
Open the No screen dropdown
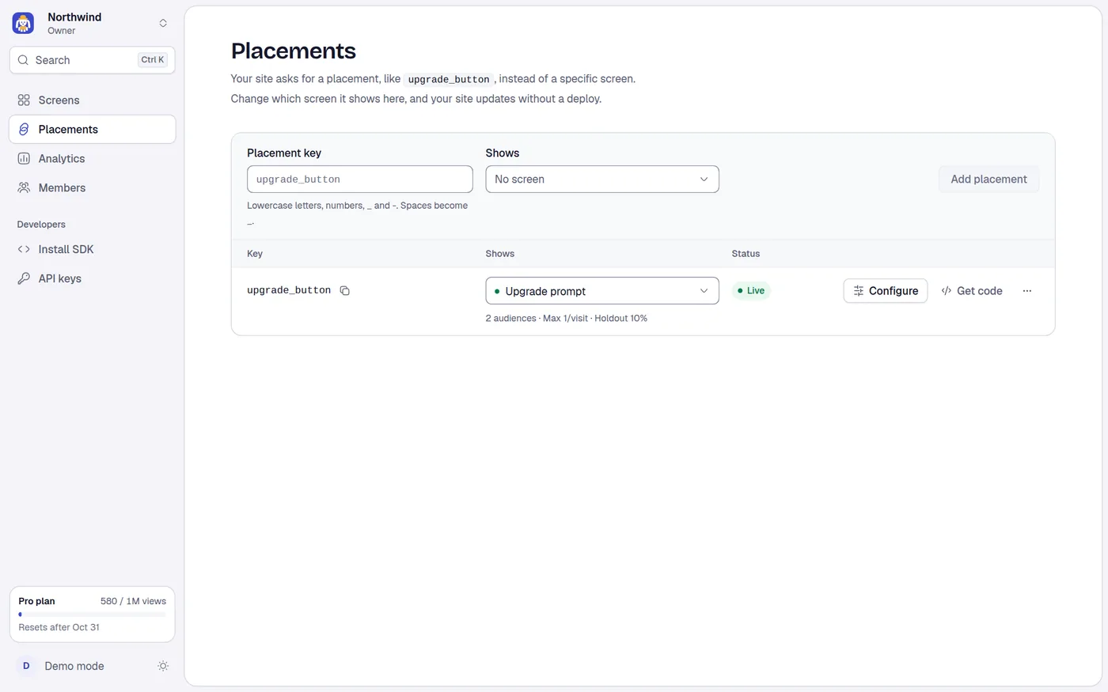[602, 180]
